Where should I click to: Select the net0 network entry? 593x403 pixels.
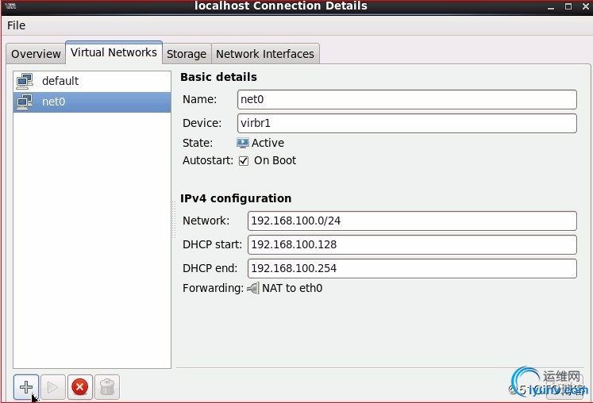(53, 102)
